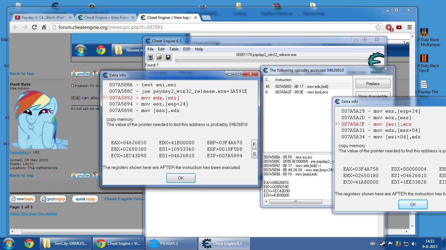Click the S button beside the registers
This screenshot has width=446, height=250.
(x=254, y=154)
